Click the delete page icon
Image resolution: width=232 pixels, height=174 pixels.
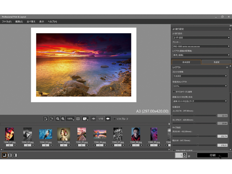point(51,119)
